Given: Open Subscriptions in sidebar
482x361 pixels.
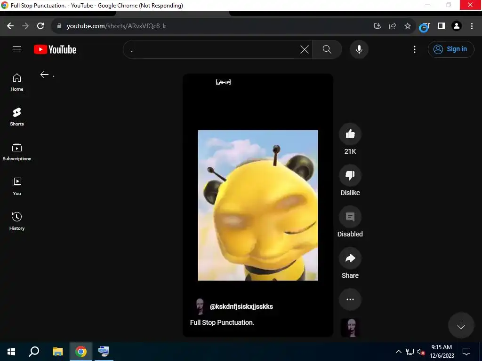Looking at the screenshot, I should click(17, 152).
